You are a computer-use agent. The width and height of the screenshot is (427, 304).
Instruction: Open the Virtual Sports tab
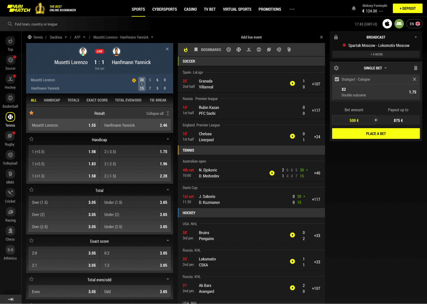coord(237,9)
